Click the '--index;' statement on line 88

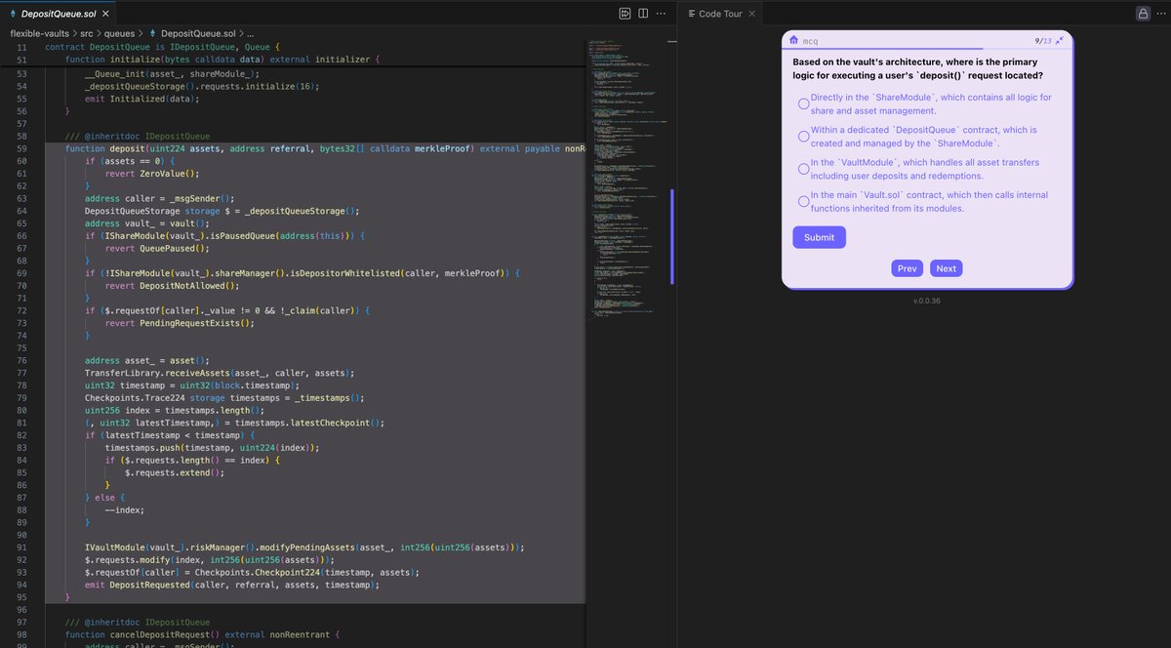(x=125, y=510)
